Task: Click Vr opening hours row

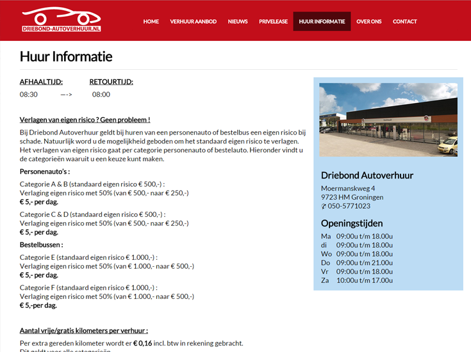Action: [357, 271]
